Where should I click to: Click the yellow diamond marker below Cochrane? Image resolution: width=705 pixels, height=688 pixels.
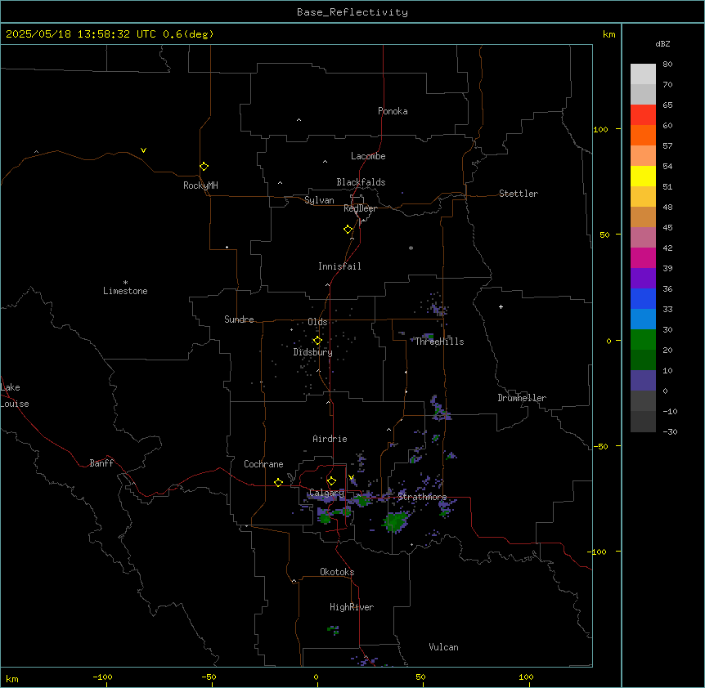(x=278, y=482)
